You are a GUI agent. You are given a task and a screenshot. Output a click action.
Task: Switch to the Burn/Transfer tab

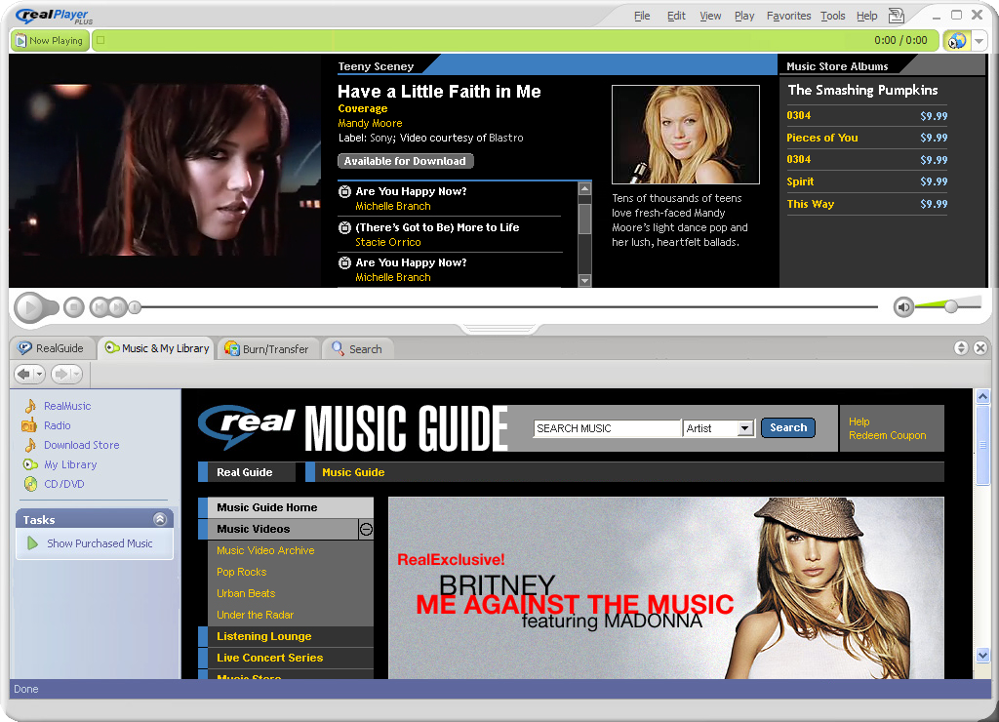267,349
